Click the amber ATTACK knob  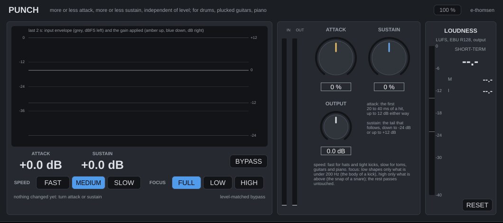(336, 58)
